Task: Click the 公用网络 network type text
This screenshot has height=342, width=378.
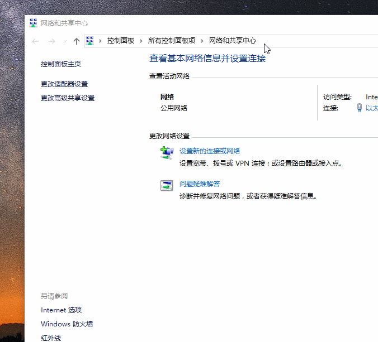Action: (174, 108)
